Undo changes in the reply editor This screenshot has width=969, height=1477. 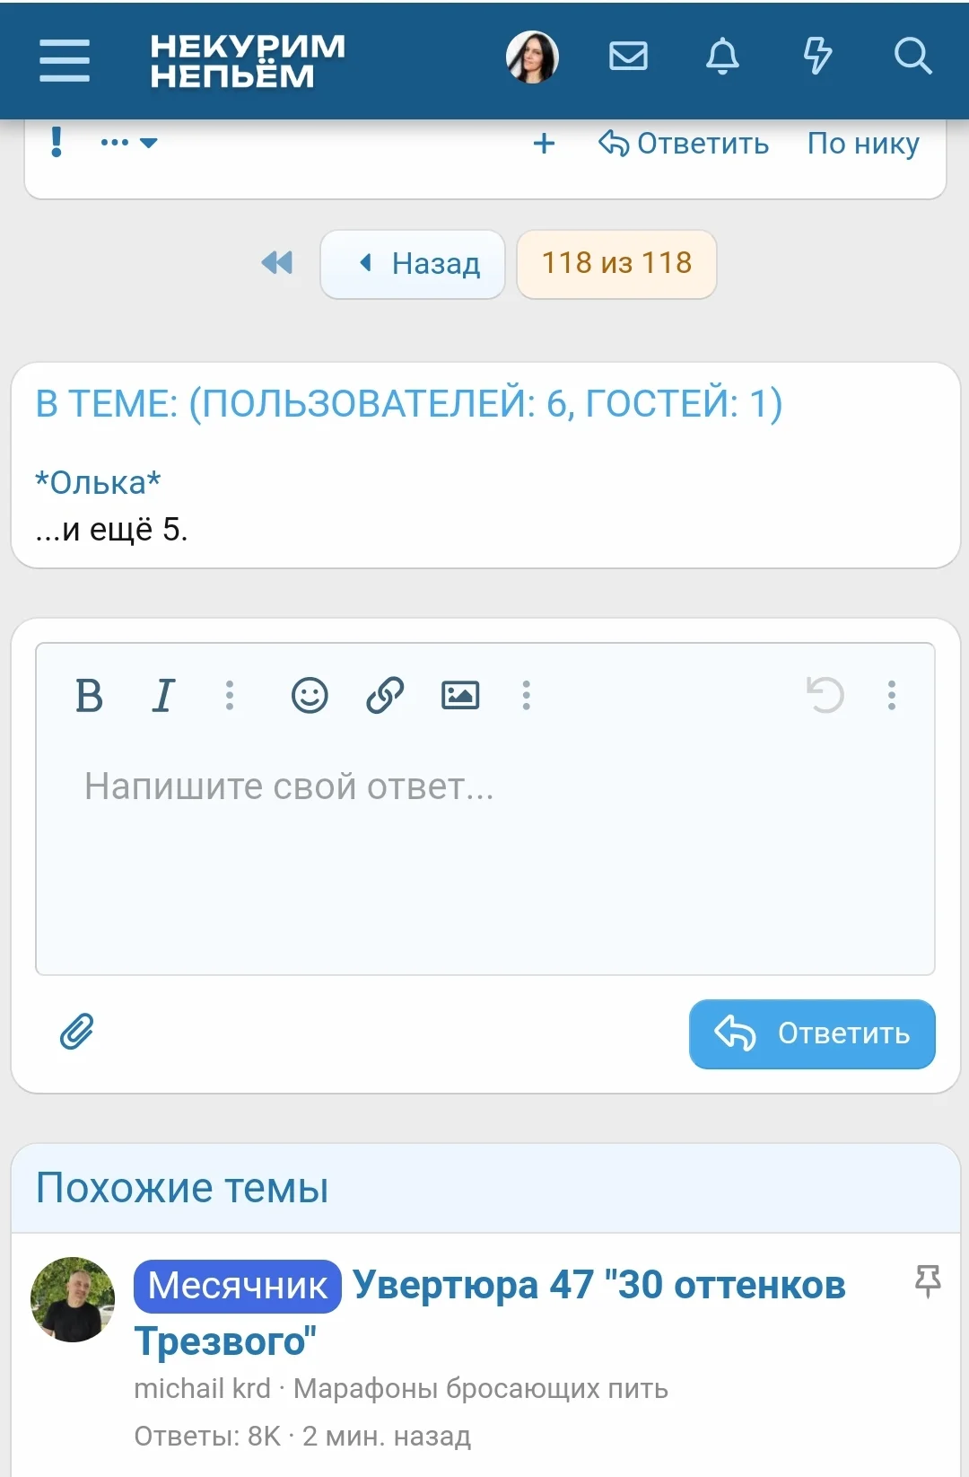coord(825,695)
